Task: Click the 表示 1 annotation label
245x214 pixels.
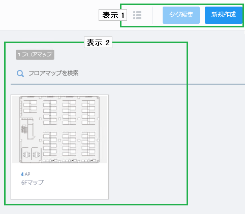Action: coord(113,15)
